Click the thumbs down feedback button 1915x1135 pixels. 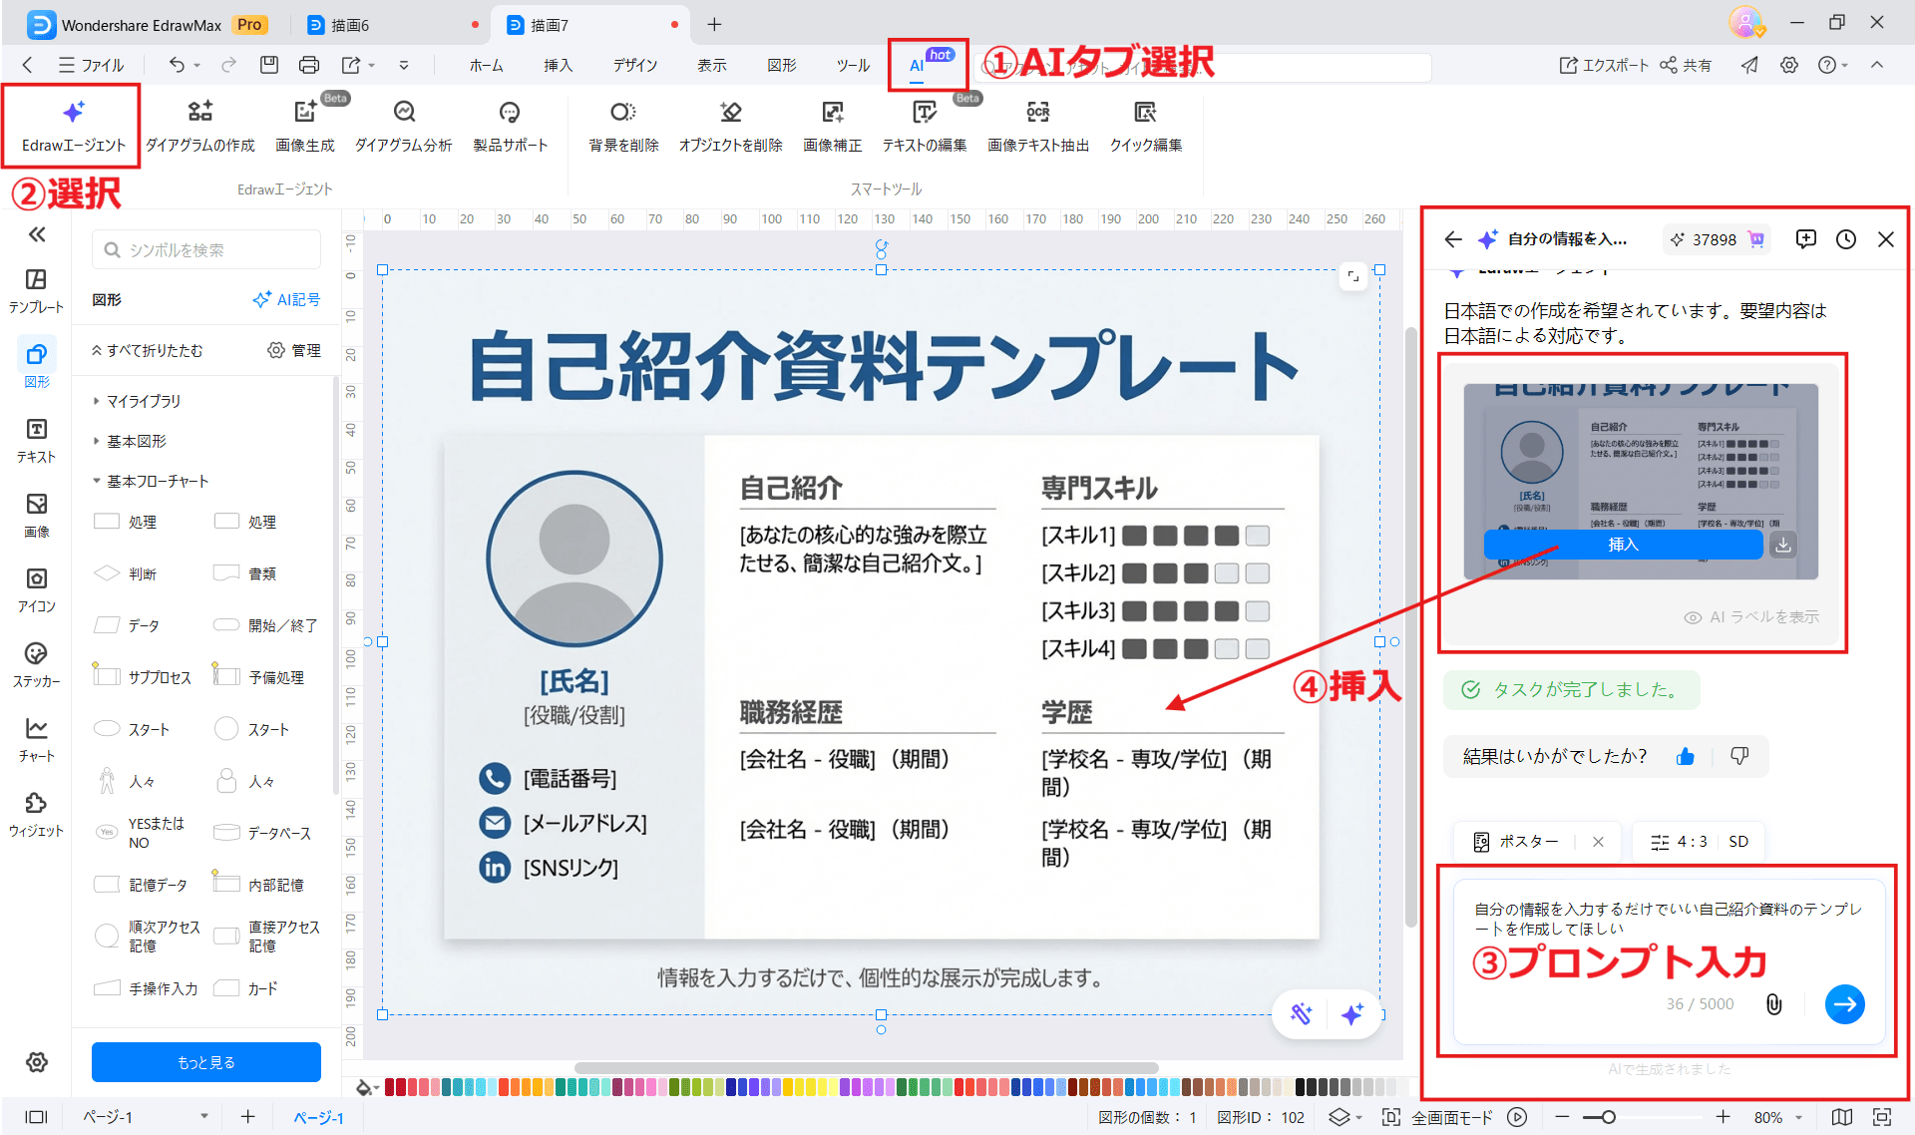[1739, 756]
